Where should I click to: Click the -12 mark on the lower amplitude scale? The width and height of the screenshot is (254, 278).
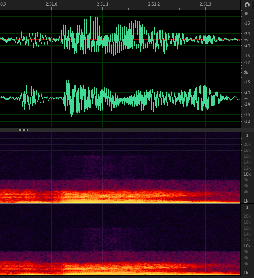(247, 121)
